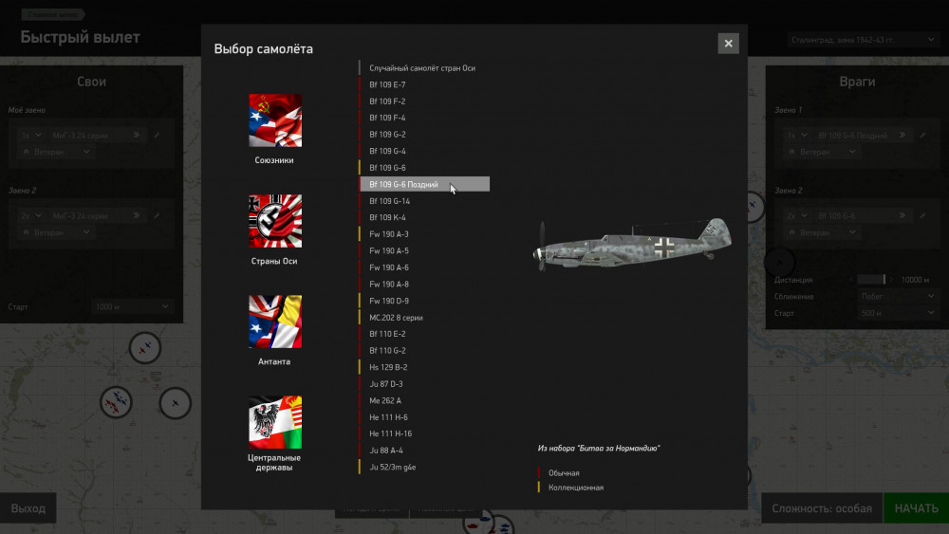Open the Сталинград map season dropdown
949x534 pixels.
pos(863,40)
